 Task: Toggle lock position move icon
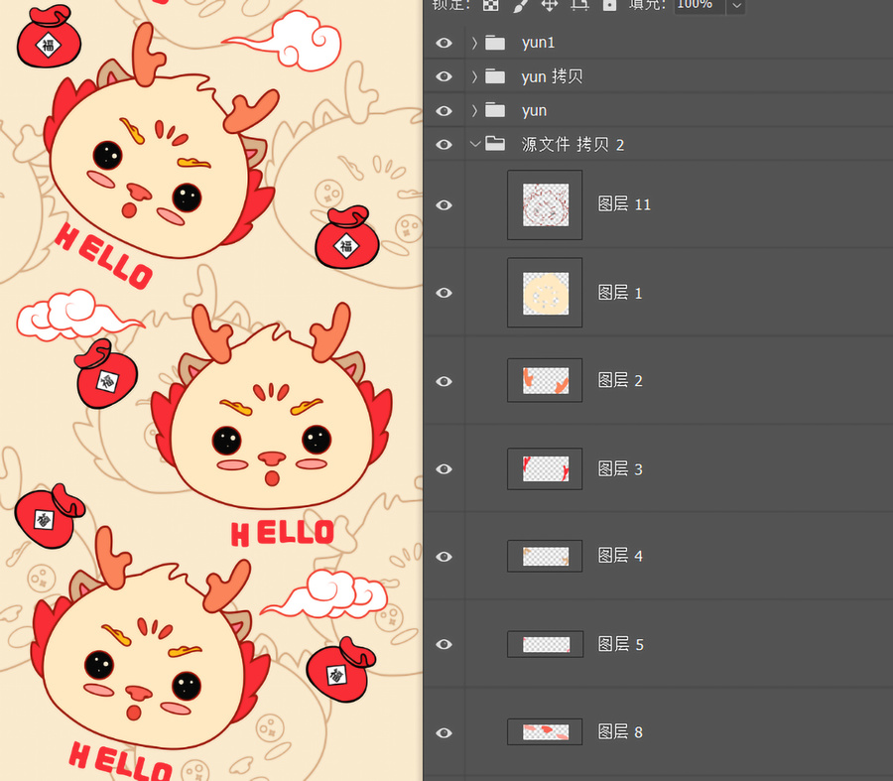coord(550,5)
